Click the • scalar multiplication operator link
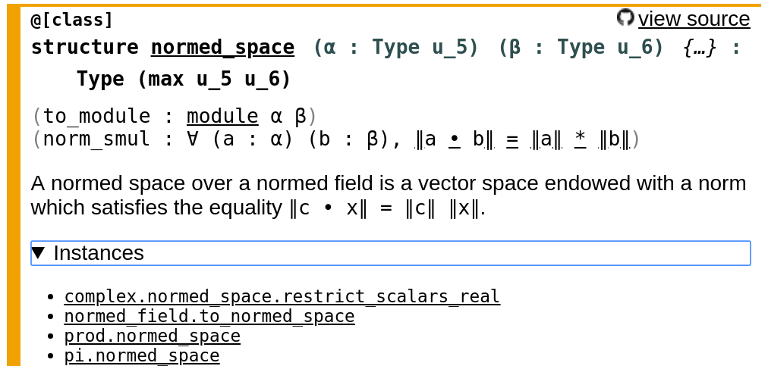This screenshot has width=768, height=366. click(455, 140)
